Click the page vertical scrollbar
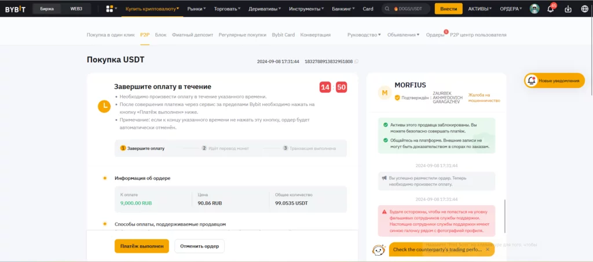Screen dimensions: 593x262 pyautogui.click(x=591, y=57)
